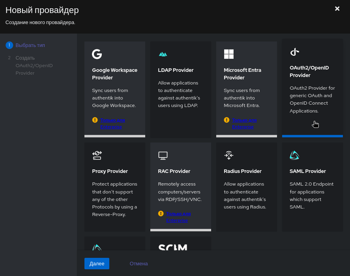The width and height of the screenshot is (350, 276).
Task: Choose the OAuth2/OpenID Provider title
Action: pos(309,71)
